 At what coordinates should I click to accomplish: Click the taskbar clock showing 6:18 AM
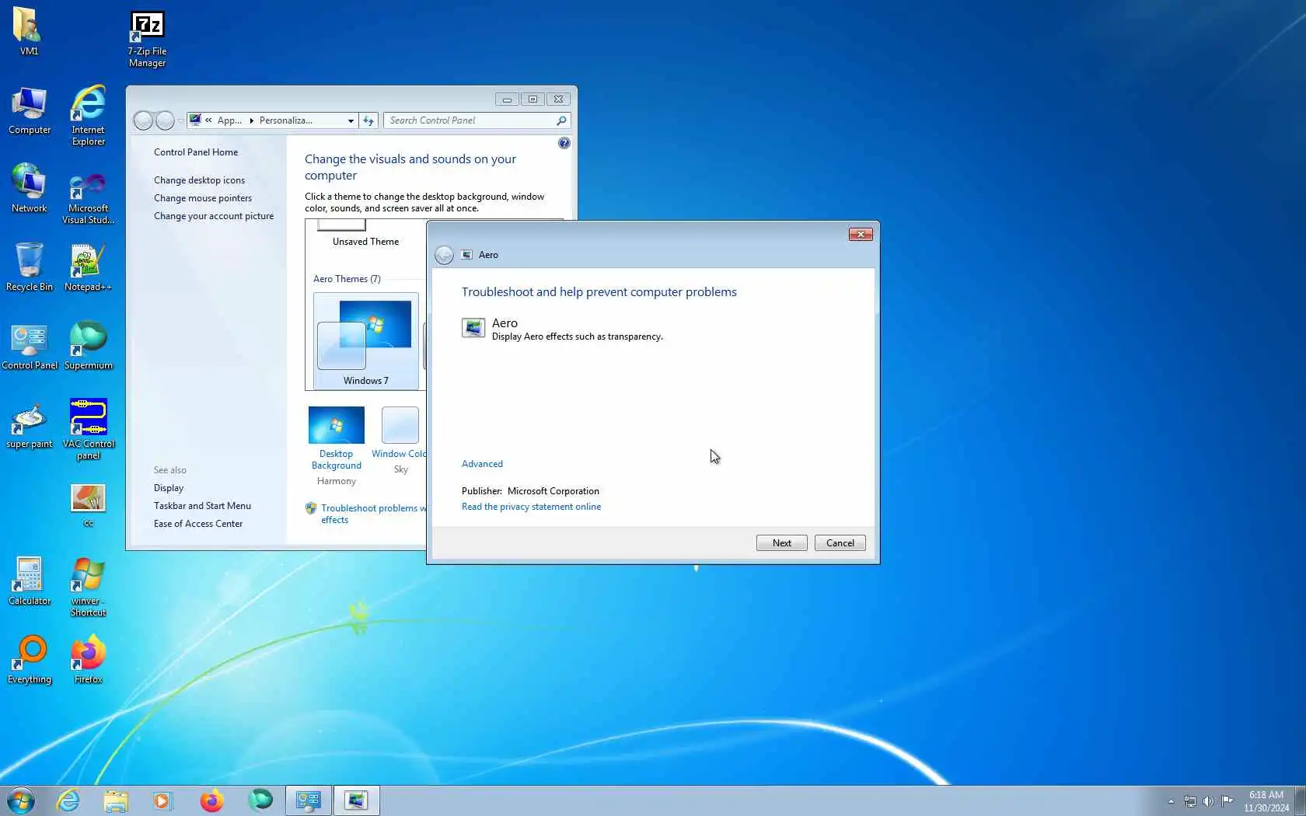(1266, 801)
